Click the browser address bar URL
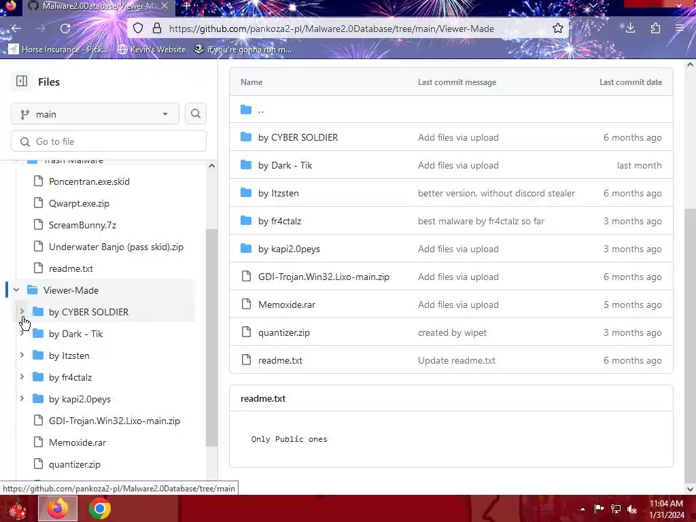Viewport: 696px width, 522px height. (331, 29)
